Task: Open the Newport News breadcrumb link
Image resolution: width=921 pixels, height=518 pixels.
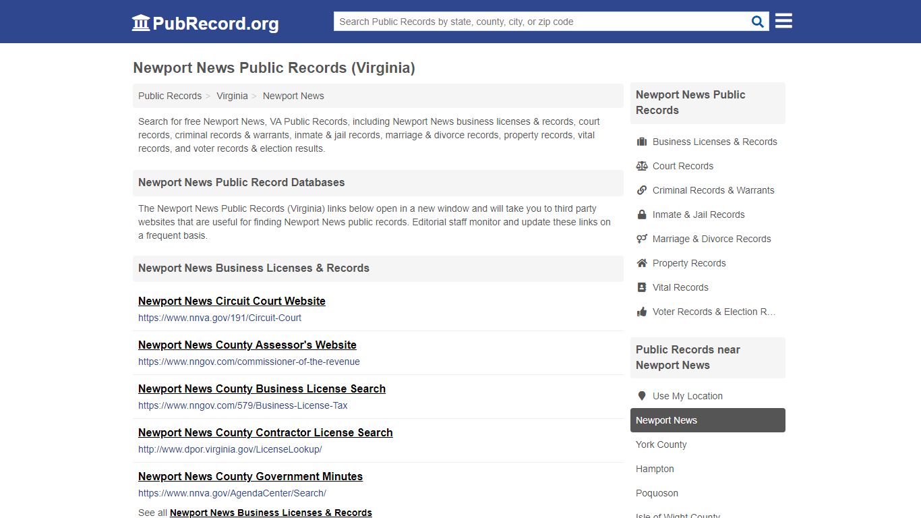Action: [293, 96]
